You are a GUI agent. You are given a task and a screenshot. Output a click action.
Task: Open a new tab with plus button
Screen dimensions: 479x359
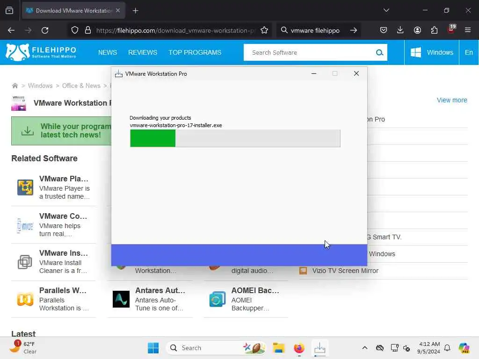[135, 11]
